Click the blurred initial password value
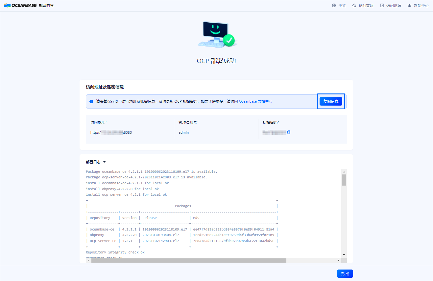433x281 pixels. click(274, 132)
